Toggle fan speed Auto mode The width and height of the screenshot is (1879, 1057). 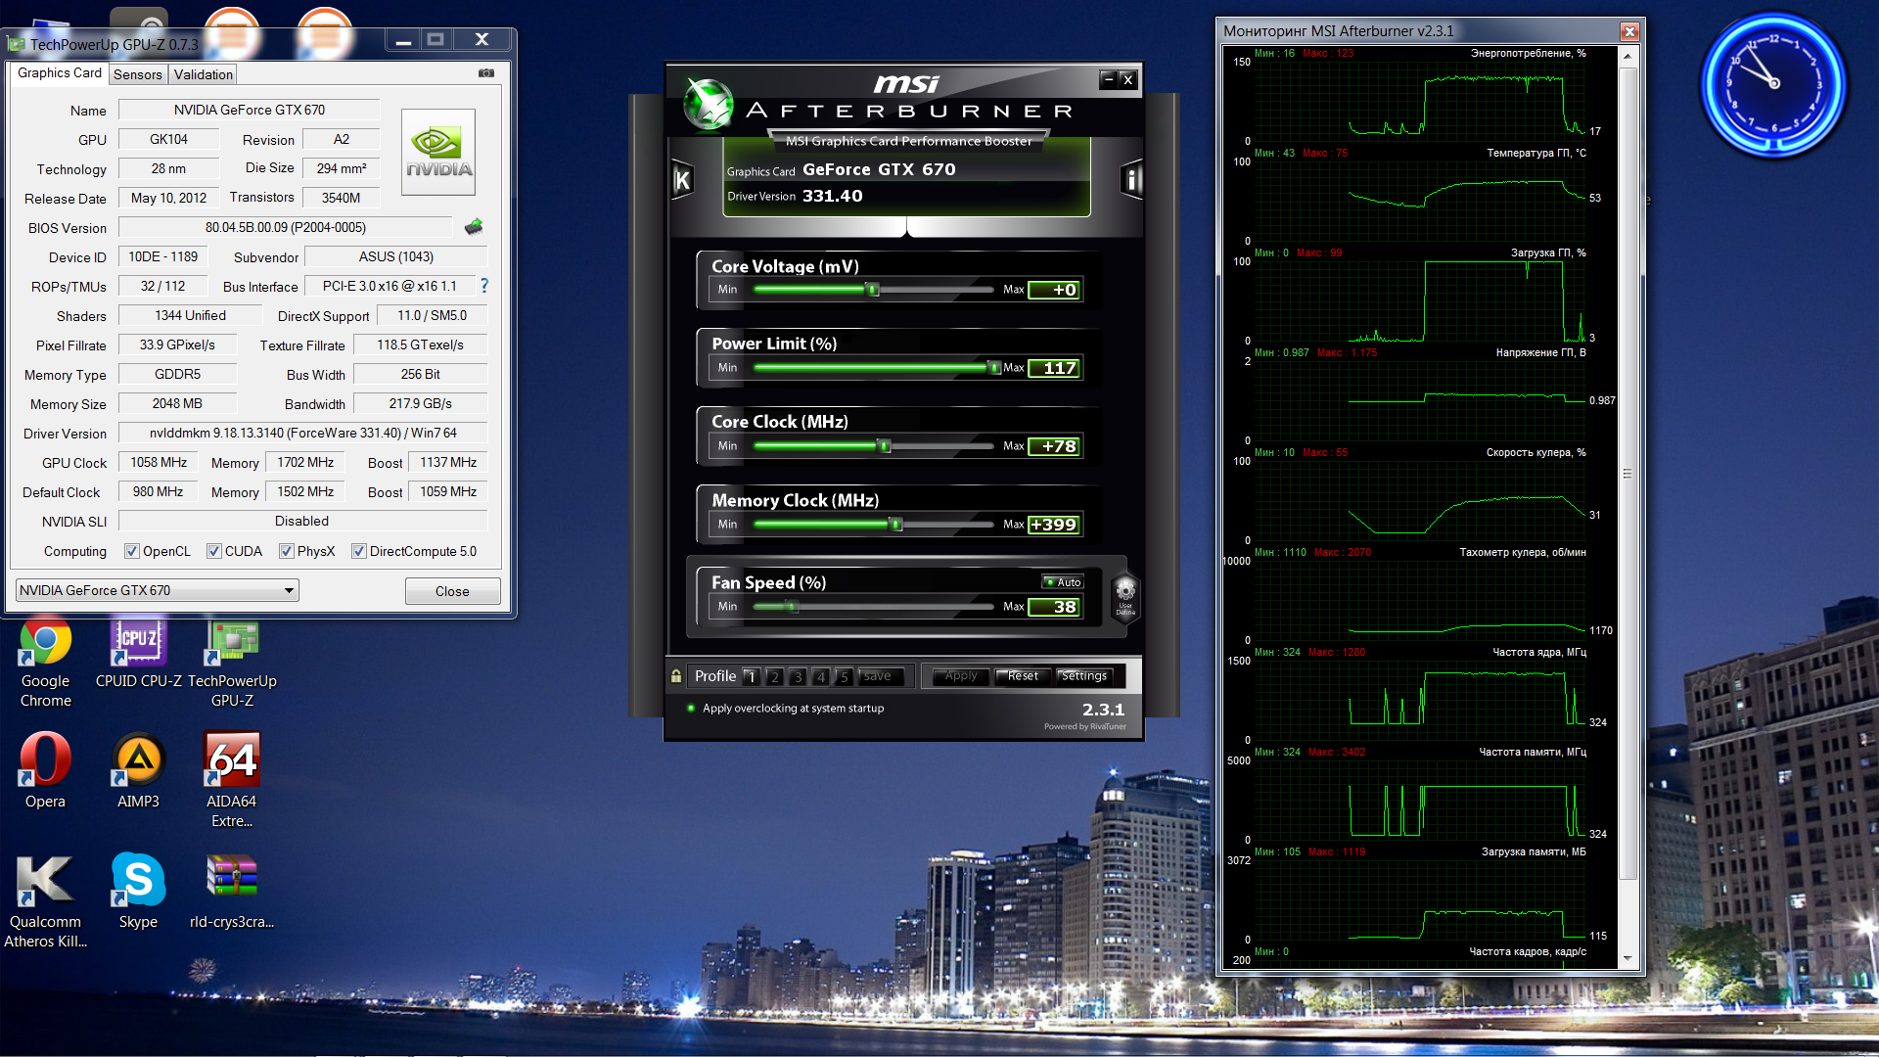pos(1063,582)
